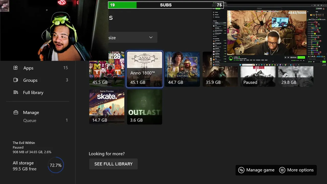Open Full library in the sidebar

[33, 93]
